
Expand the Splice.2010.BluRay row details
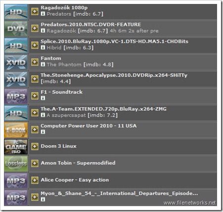[x=35, y=45]
